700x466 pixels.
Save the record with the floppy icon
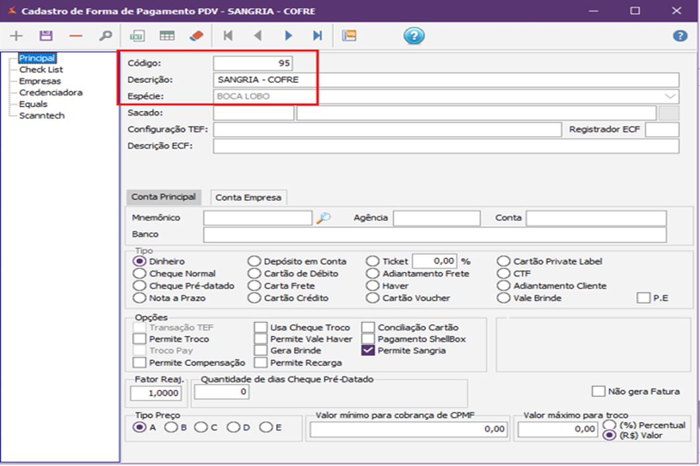click(46, 35)
